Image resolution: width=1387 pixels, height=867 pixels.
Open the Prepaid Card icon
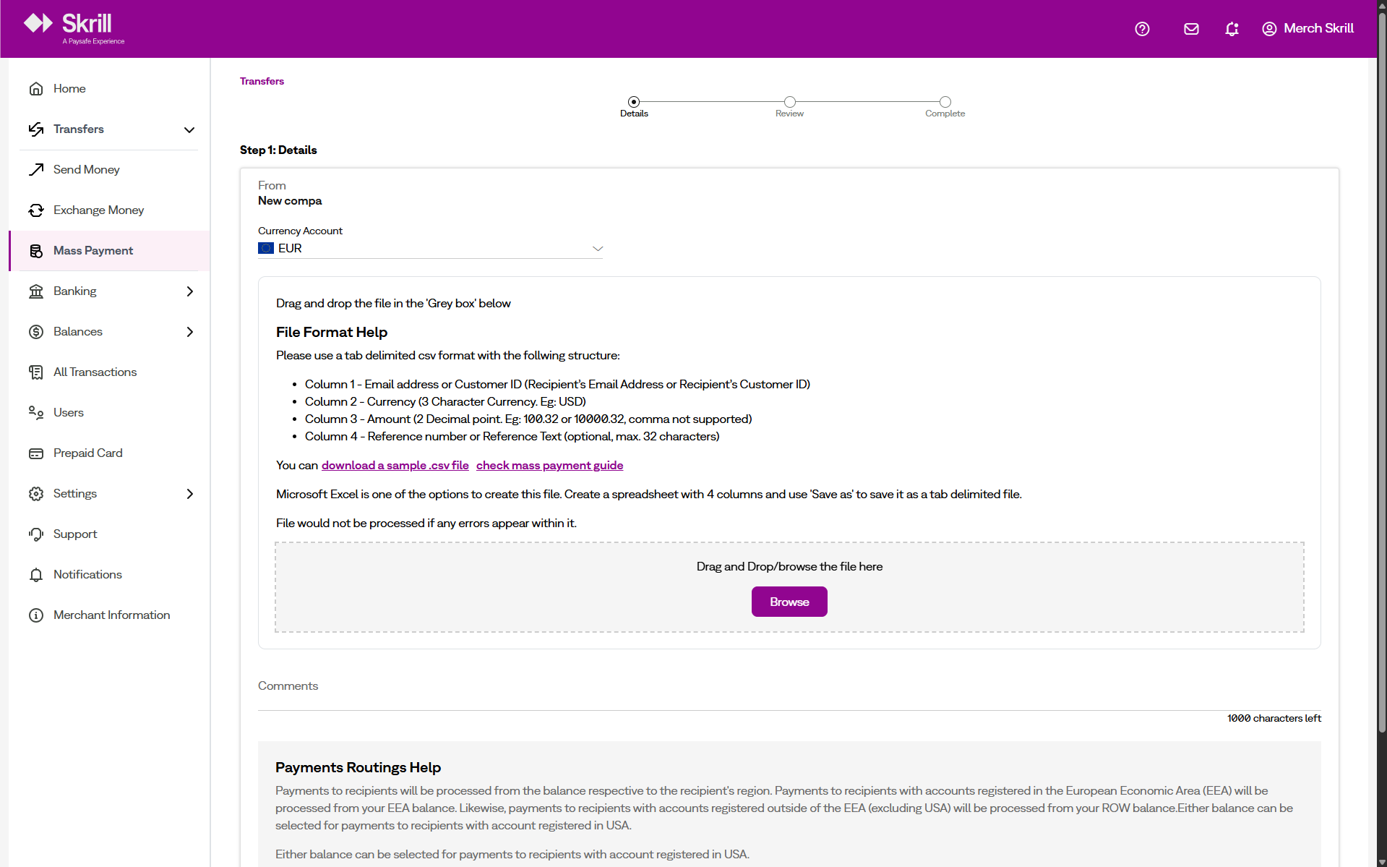[36, 453]
